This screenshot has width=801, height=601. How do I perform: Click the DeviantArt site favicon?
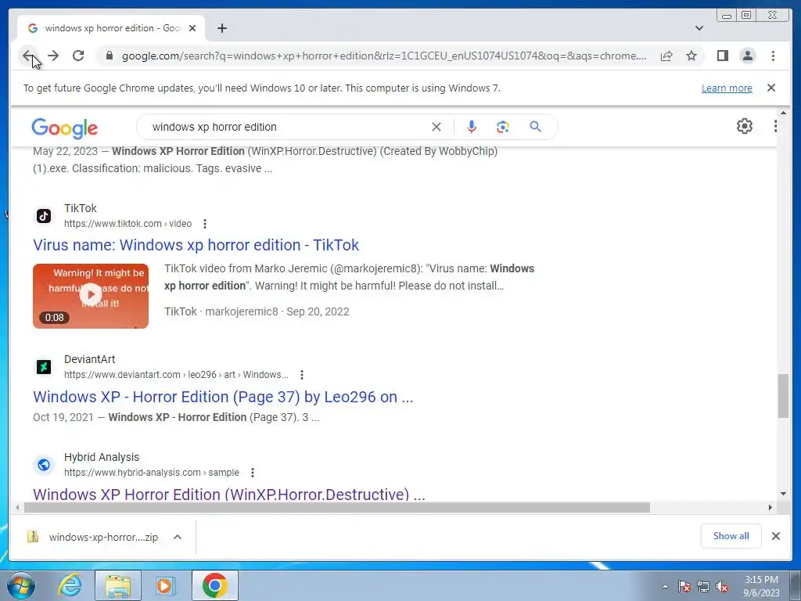click(x=44, y=367)
